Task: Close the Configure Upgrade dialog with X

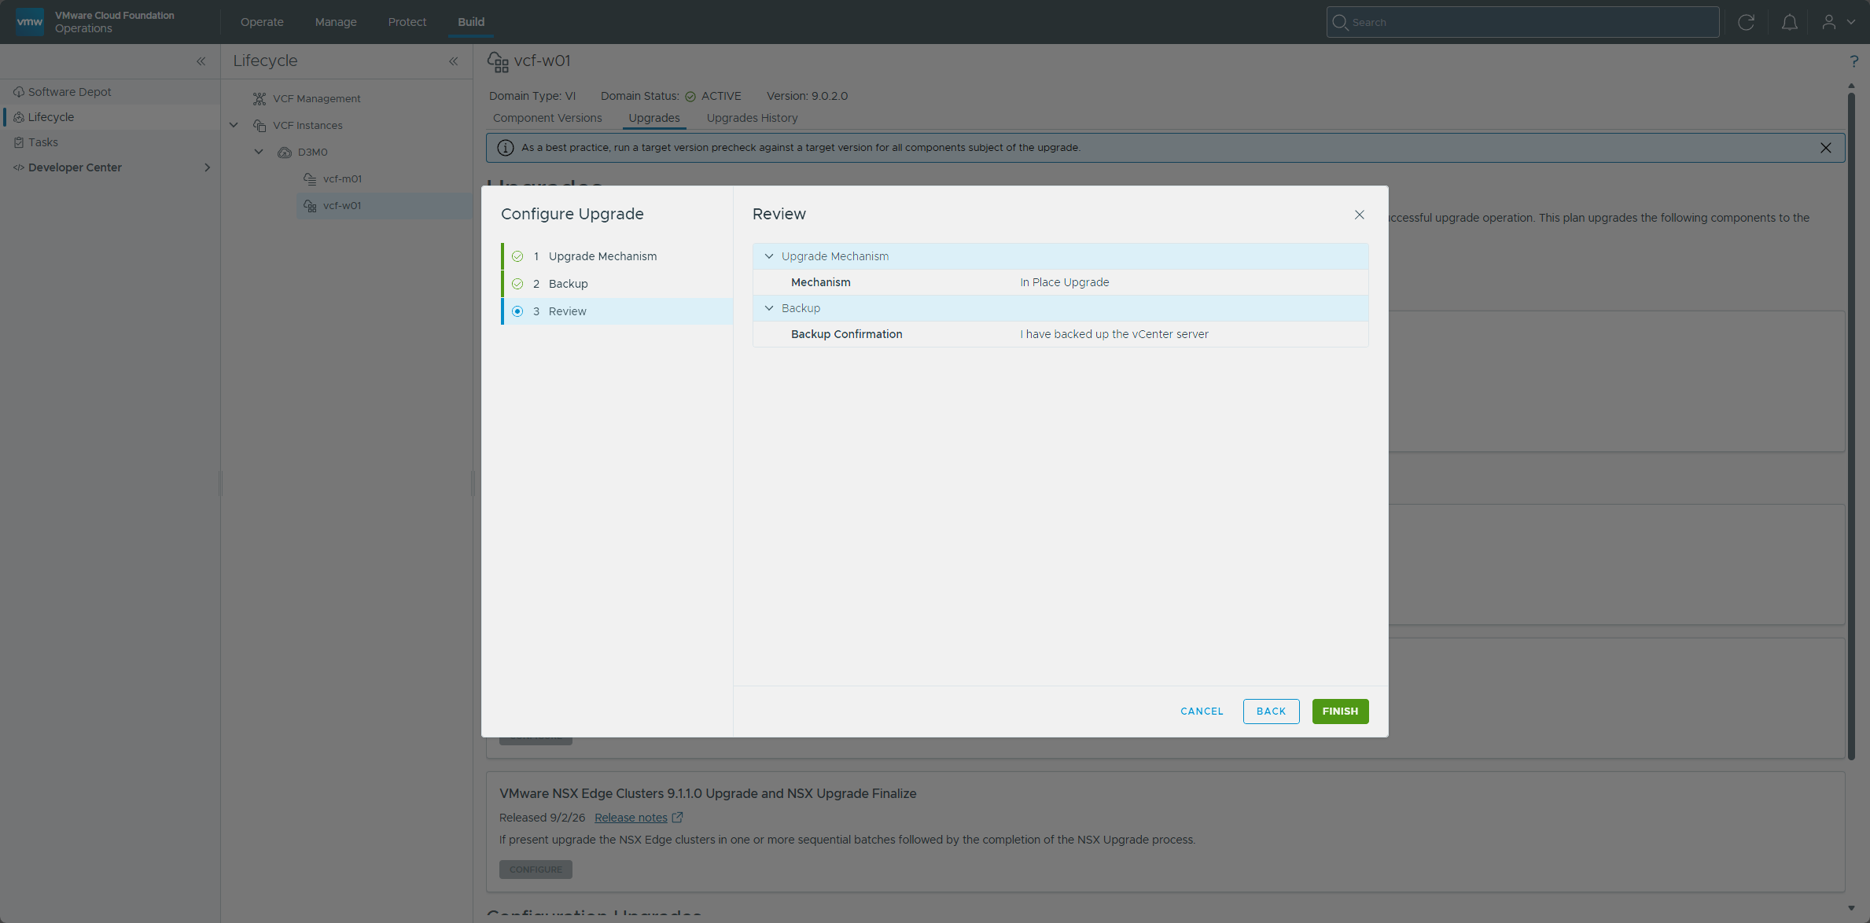Action: coord(1359,215)
